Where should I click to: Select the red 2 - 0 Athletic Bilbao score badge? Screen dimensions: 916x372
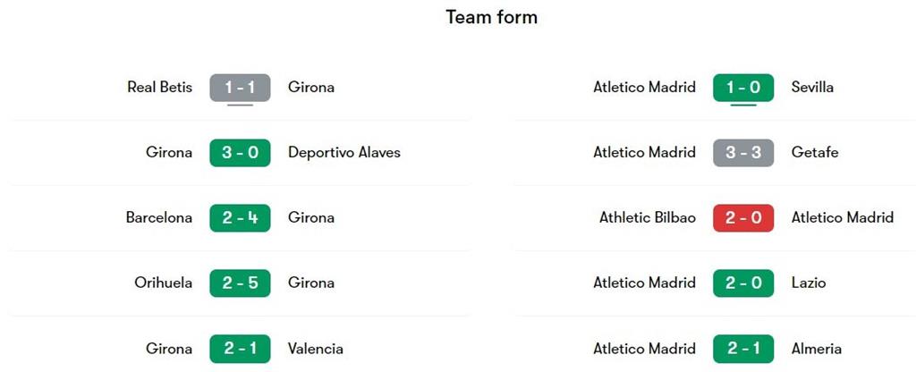(743, 218)
